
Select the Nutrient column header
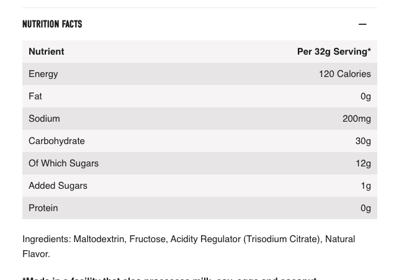[47, 52]
